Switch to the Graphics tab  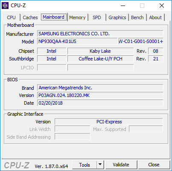117,17
